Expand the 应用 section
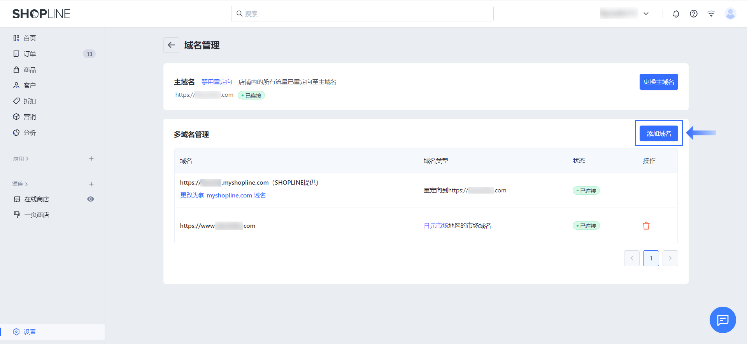This screenshot has height=344, width=747. click(21, 159)
